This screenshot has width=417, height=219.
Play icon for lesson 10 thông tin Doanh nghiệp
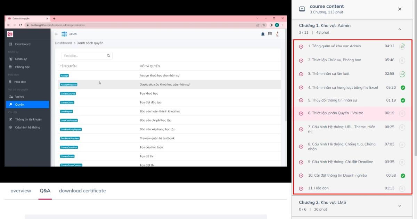click(x=301, y=176)
